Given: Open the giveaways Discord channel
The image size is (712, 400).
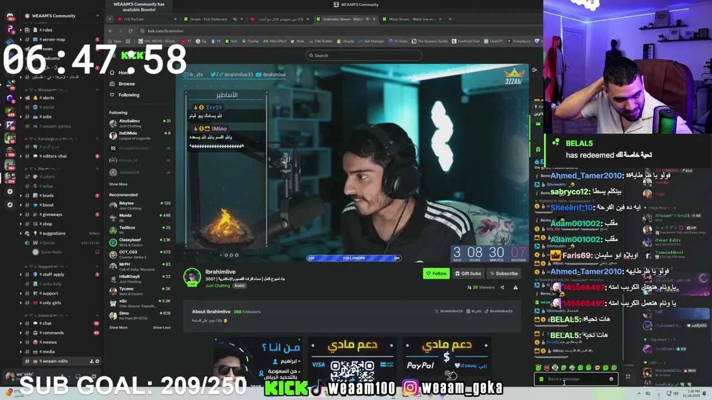Looking at the screenshot, I should point(61,214).
